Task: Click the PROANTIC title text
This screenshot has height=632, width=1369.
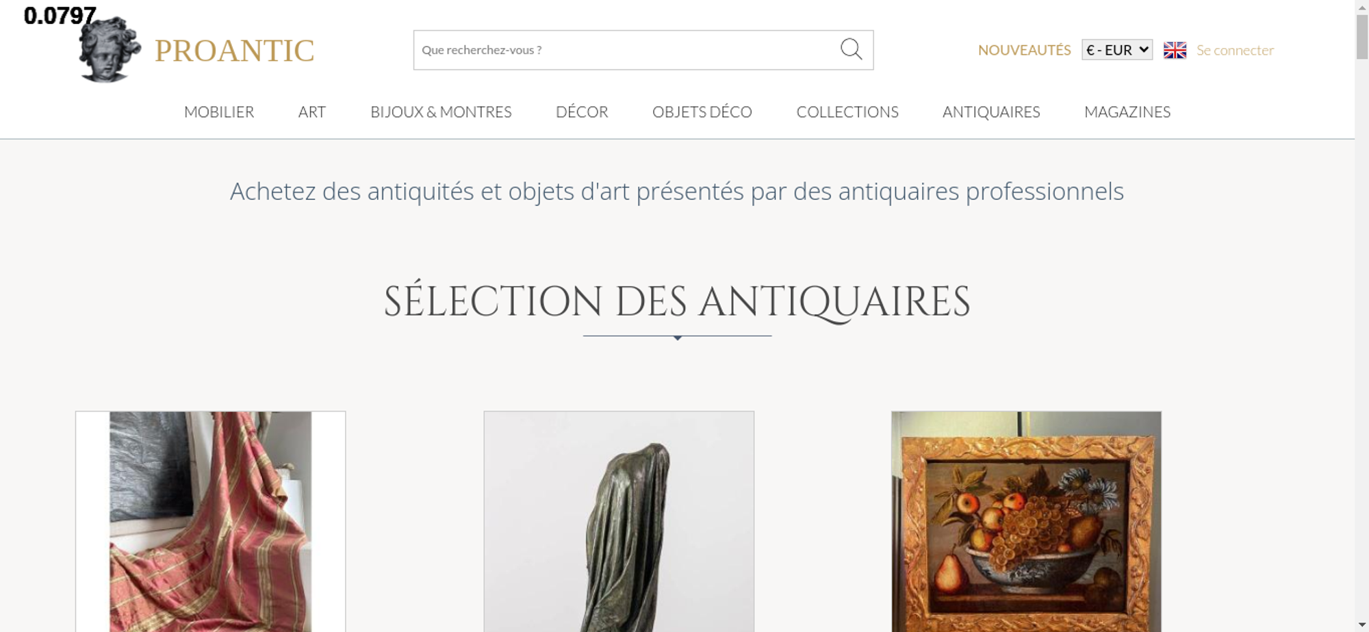Action: [234, 51]
